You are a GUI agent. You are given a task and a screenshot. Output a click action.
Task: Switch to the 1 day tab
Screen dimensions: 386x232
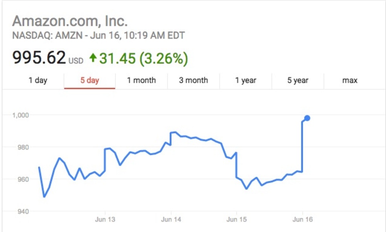[x=38, y=80]
